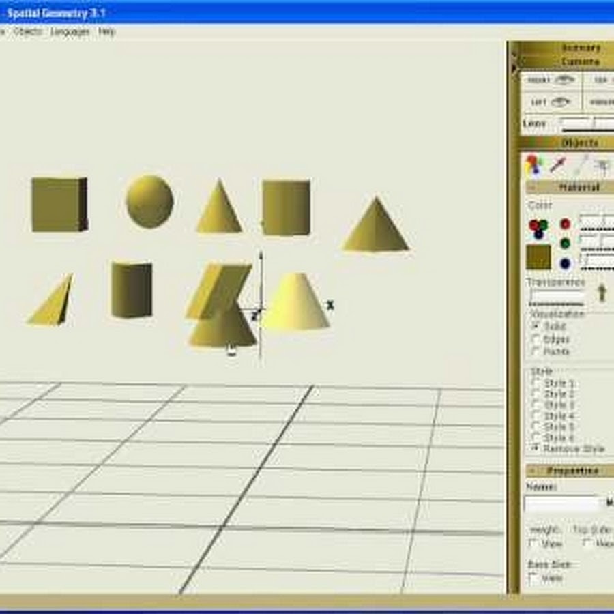Click the RGB three-circle color mixer icon
The width and height of the screenshot is (614, 614).
537,229
